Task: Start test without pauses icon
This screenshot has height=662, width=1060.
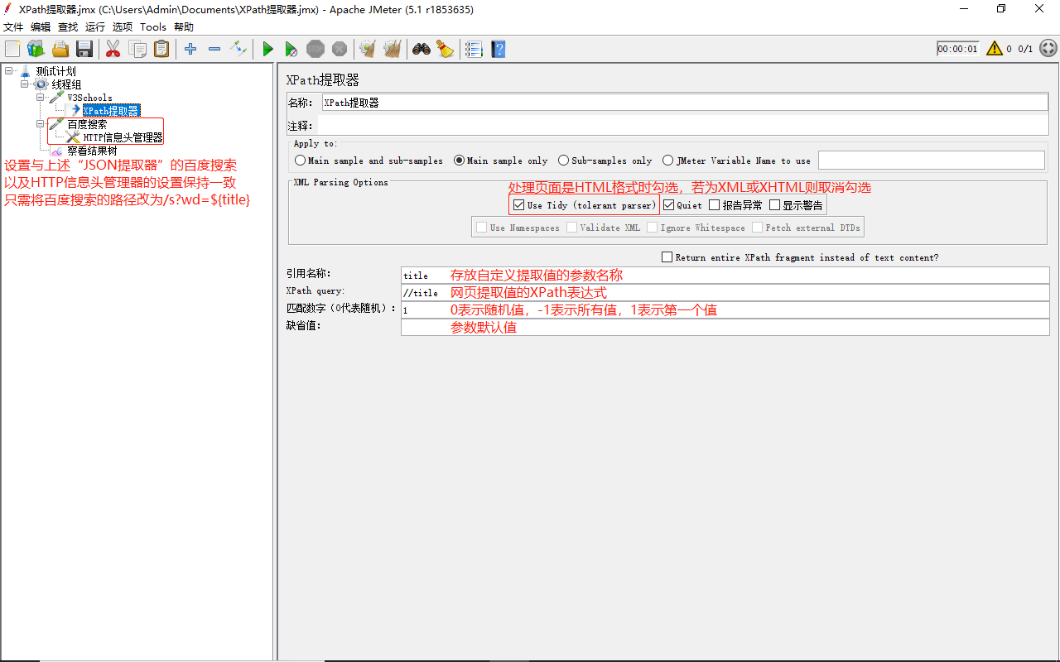Action: (x=291, y=49)
